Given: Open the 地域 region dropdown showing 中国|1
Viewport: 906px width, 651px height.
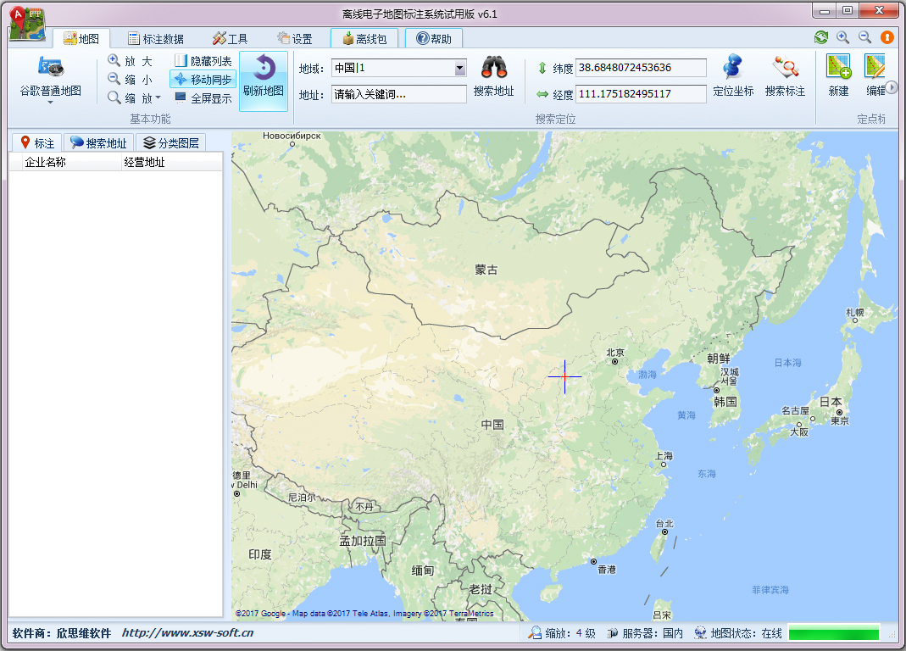Looking at the screenshot, I should pyautogui.click(x=459, y=68).
